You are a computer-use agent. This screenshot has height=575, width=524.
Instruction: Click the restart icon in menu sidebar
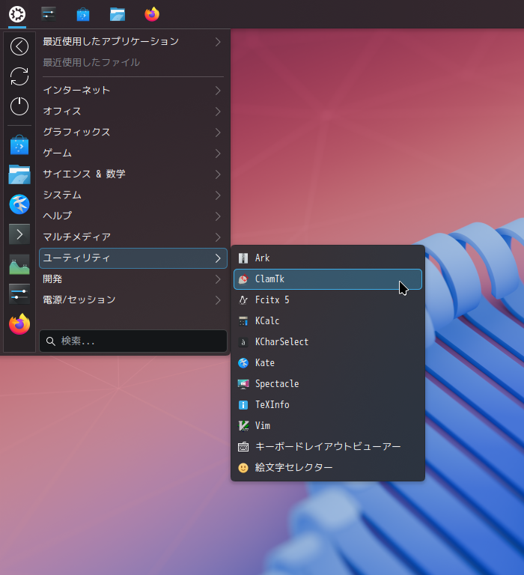point(19,76)
